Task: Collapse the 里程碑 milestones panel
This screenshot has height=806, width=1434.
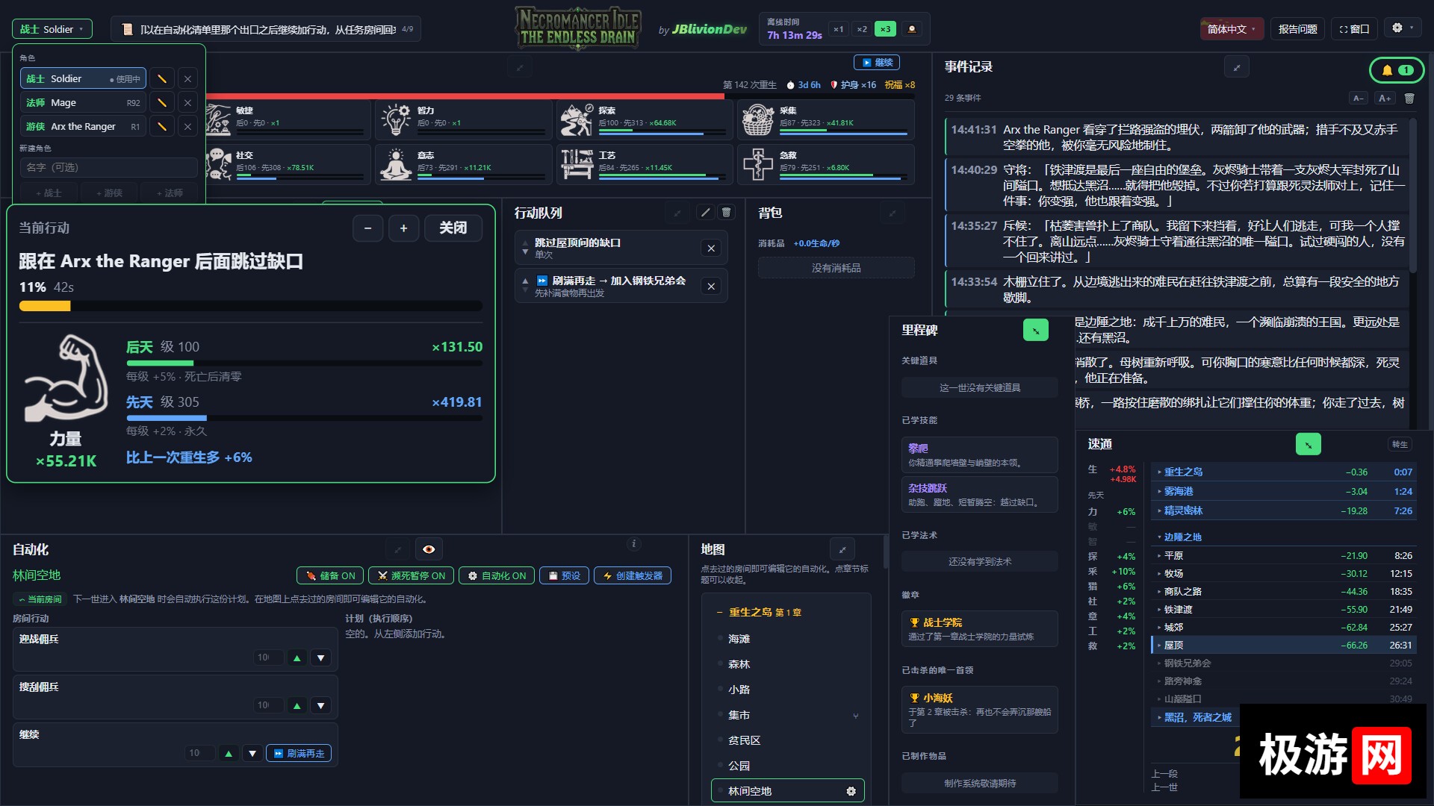Action: 1036,330
